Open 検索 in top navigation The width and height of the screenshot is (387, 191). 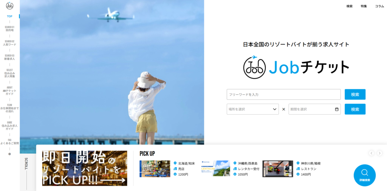coord(350,6)
